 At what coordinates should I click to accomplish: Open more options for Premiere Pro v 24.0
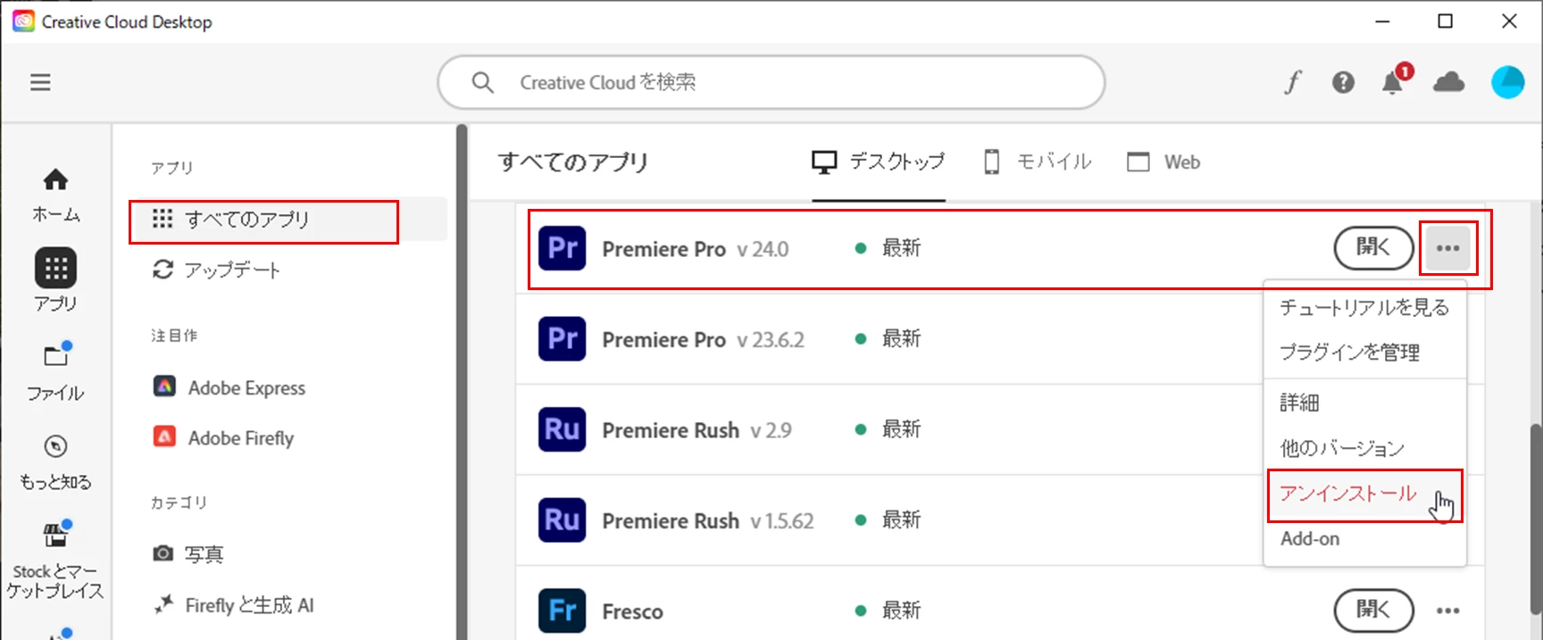[x=1447, y=248]
